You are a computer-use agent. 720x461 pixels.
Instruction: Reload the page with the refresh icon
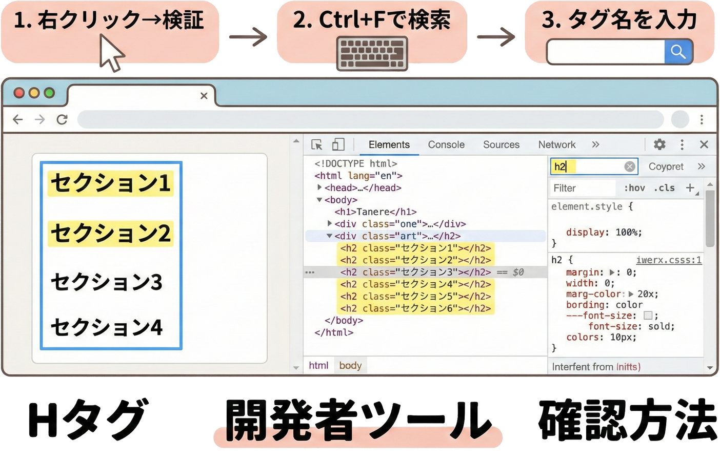coord(62,119)
